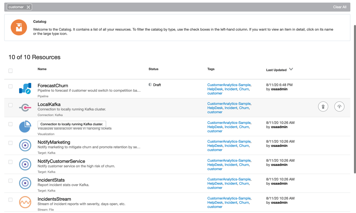This screenshot has width=356, height=213.
Task: Click the page vertical scrollbar
Action: (355, 99)
